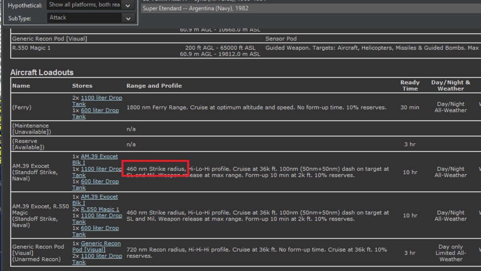
Task: Click the Name column header
Action: [x=21, y=86]
